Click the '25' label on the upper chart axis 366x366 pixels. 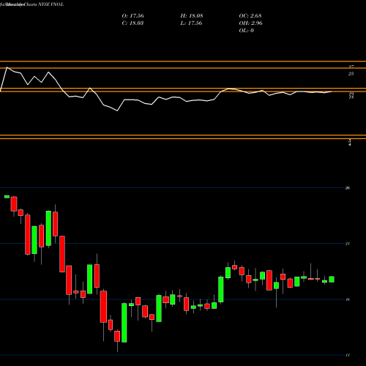[351, 74]
